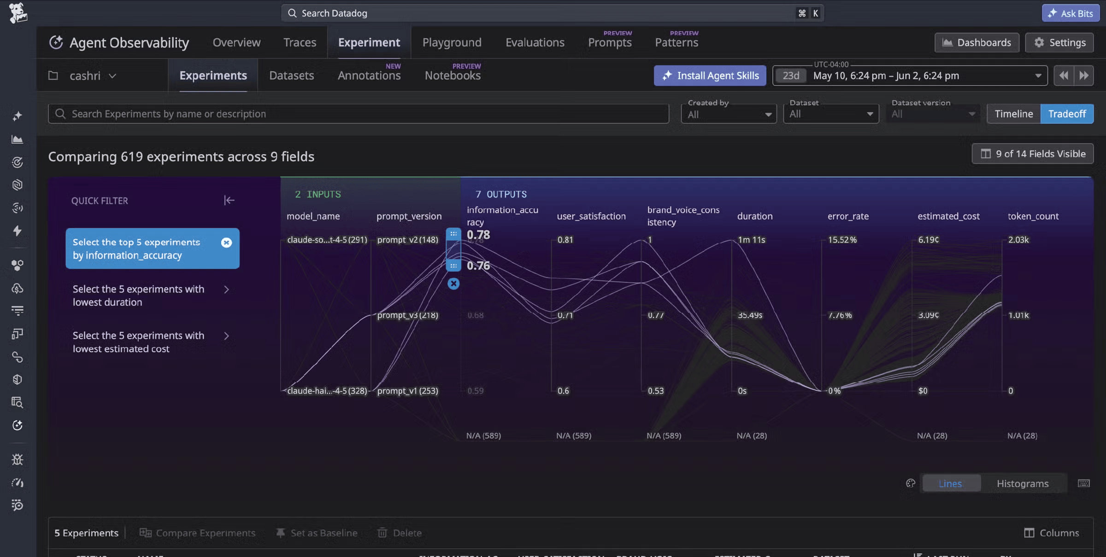Open the hexagon cluster sidebar icon
This screenshot has width=1106, height=557.
coord(18,265)
